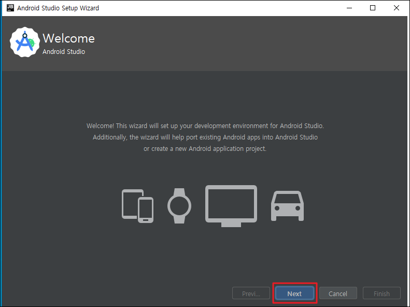Viewport: 410px width, 307px height.
Task: Close the Setup Wizard window
Action: coord(397,8)
